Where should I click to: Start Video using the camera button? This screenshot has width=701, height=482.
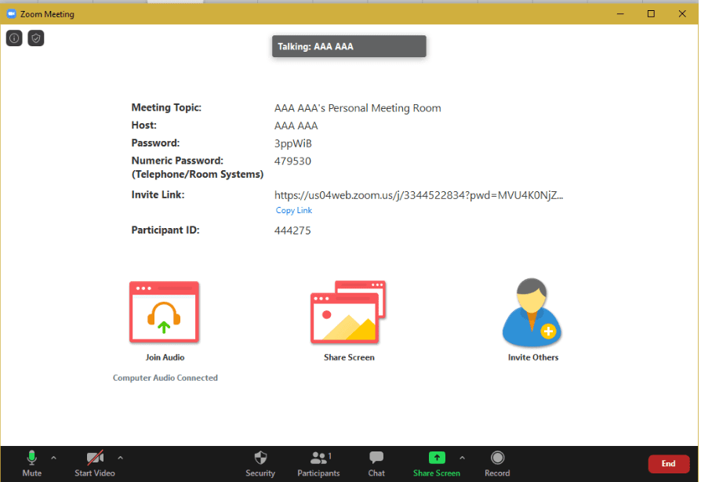coord(95,462)
